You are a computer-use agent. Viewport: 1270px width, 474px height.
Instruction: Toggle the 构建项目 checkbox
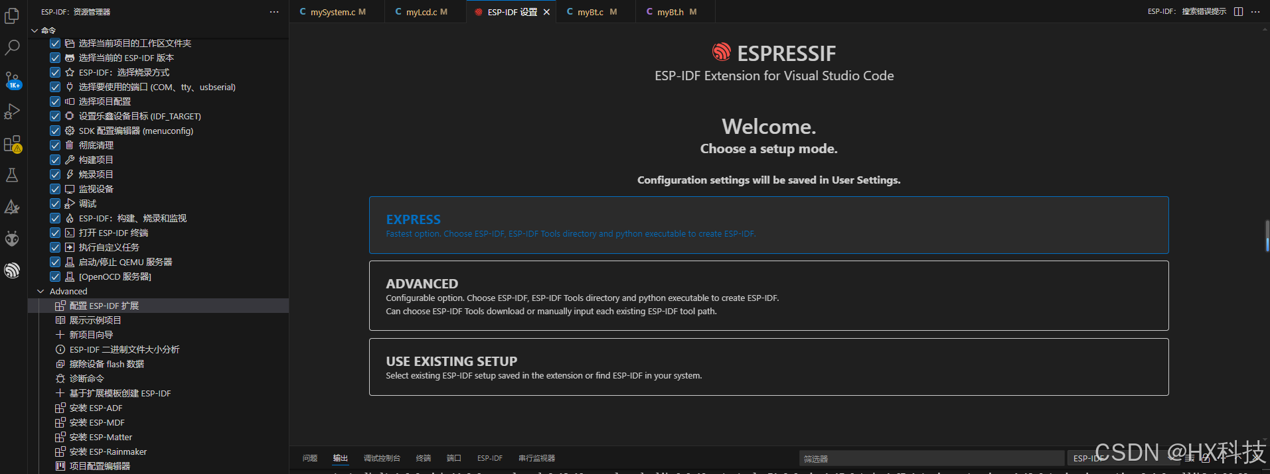[x=55, y=160]
